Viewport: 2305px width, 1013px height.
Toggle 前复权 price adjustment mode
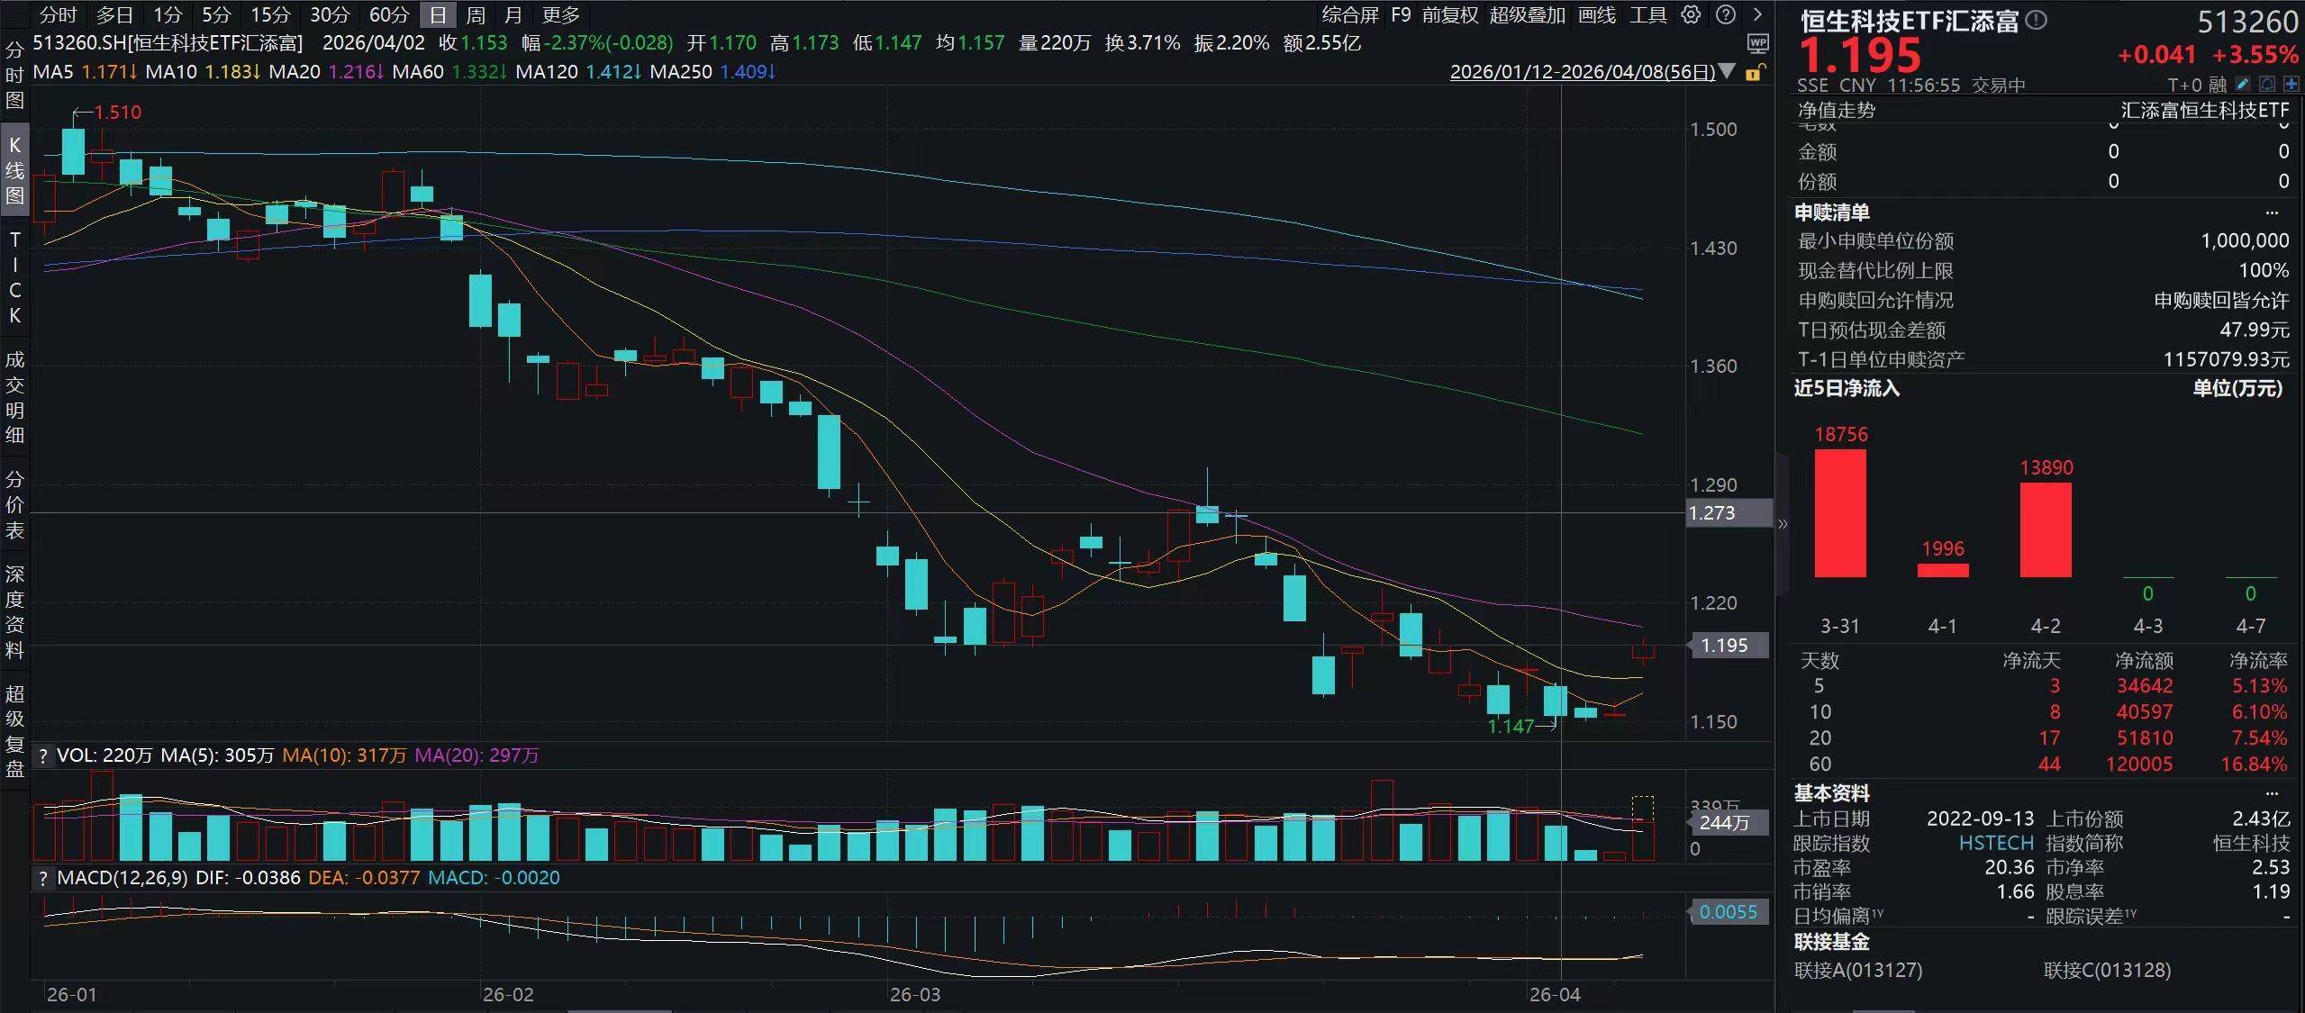click(1450, 15)
